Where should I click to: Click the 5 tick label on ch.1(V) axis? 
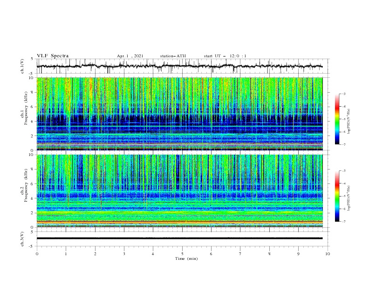pyautogui.click(x=32, y=59)
